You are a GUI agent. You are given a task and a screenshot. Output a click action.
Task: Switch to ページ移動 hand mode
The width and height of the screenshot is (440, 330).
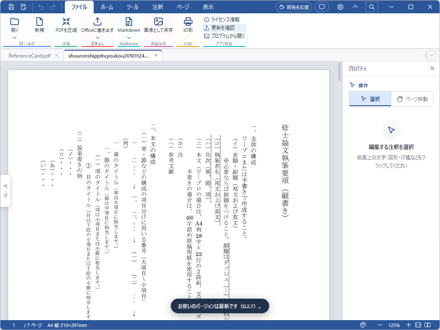pyautogui.click(x=412, y=99)
